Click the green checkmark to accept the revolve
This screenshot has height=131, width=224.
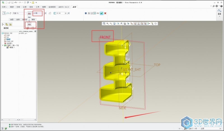click(x=102, y=13)
